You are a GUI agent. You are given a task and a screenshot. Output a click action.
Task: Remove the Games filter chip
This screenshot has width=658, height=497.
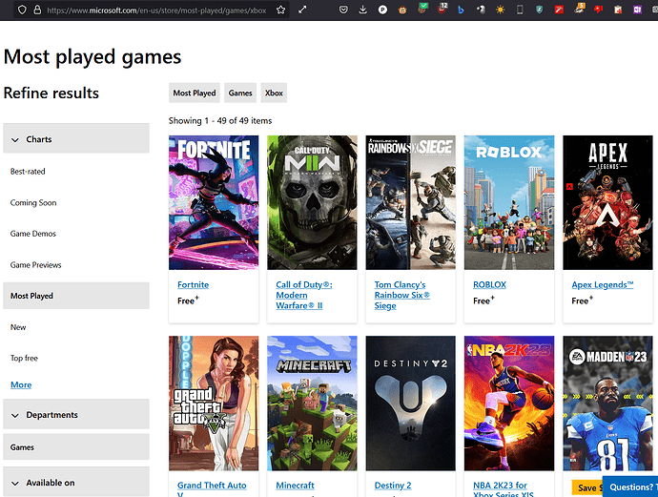click(240, 93)
